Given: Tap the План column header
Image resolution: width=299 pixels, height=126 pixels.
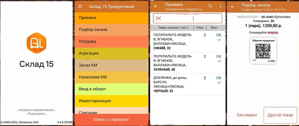Looking at the screenshot, I should [200, 28].
